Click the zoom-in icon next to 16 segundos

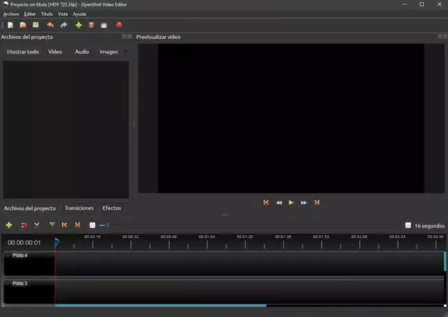tap(408, 226)
